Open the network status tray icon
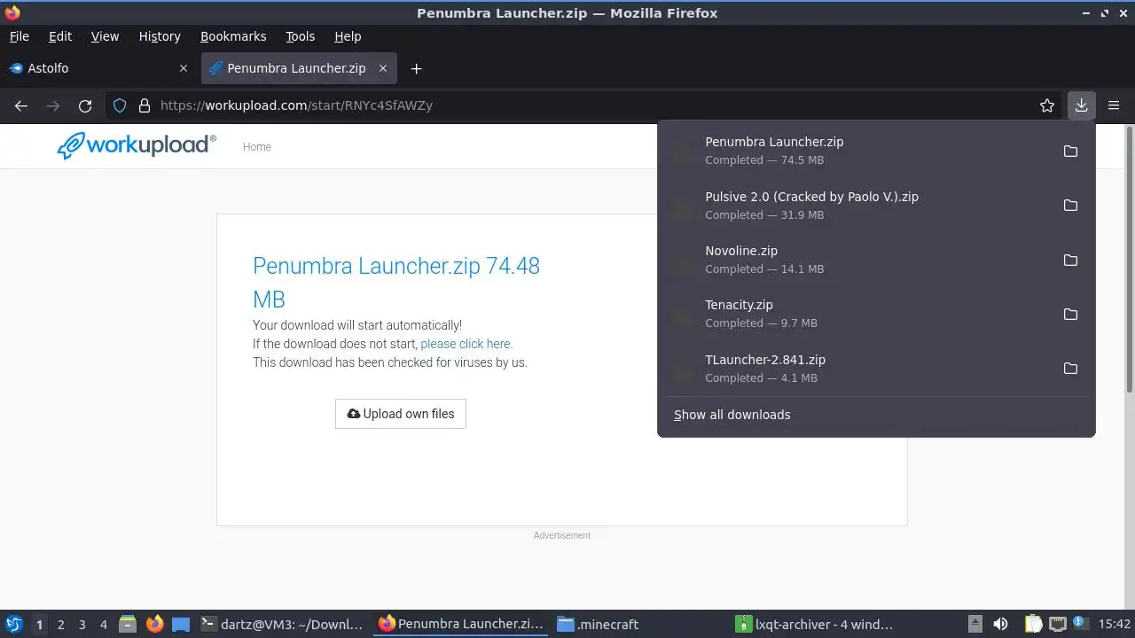The width and height of the screenshot is (1135, 638). pyautogui.click(x=1057, y=624)
